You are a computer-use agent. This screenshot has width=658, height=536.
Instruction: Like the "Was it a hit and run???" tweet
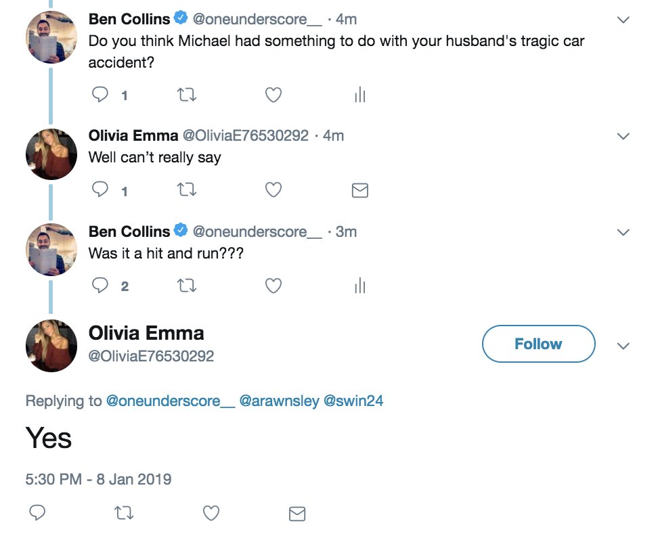(273, 286)
